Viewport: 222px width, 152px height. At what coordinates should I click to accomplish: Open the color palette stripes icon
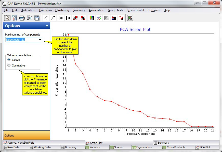(92, 18)
